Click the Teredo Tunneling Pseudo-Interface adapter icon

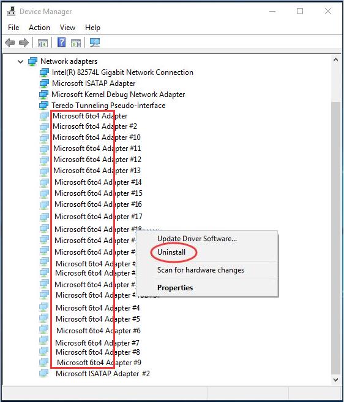[43, 106]
